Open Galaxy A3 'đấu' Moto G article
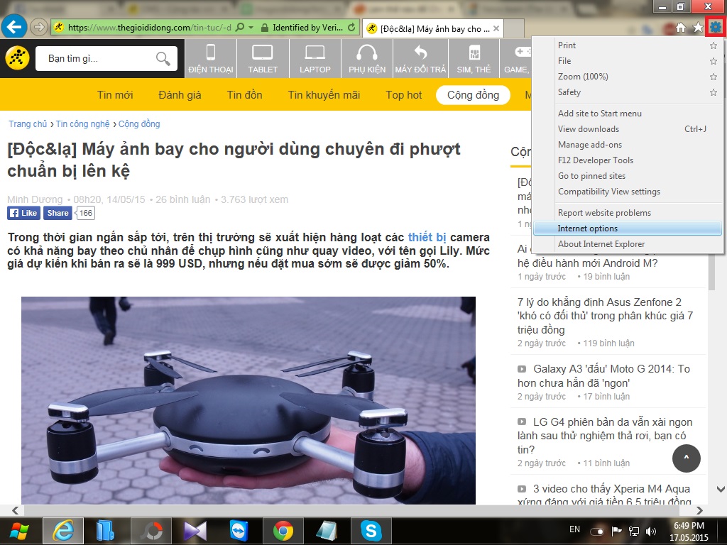Screen dimensions: 727x545 [x=604, y=376]
